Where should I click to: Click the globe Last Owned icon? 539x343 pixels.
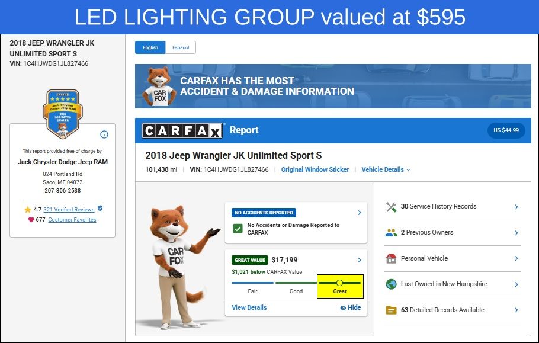coord(391,284)
